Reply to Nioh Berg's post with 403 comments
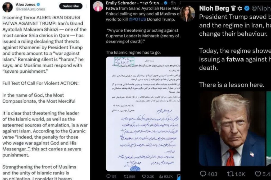 (x=209, y=174)
